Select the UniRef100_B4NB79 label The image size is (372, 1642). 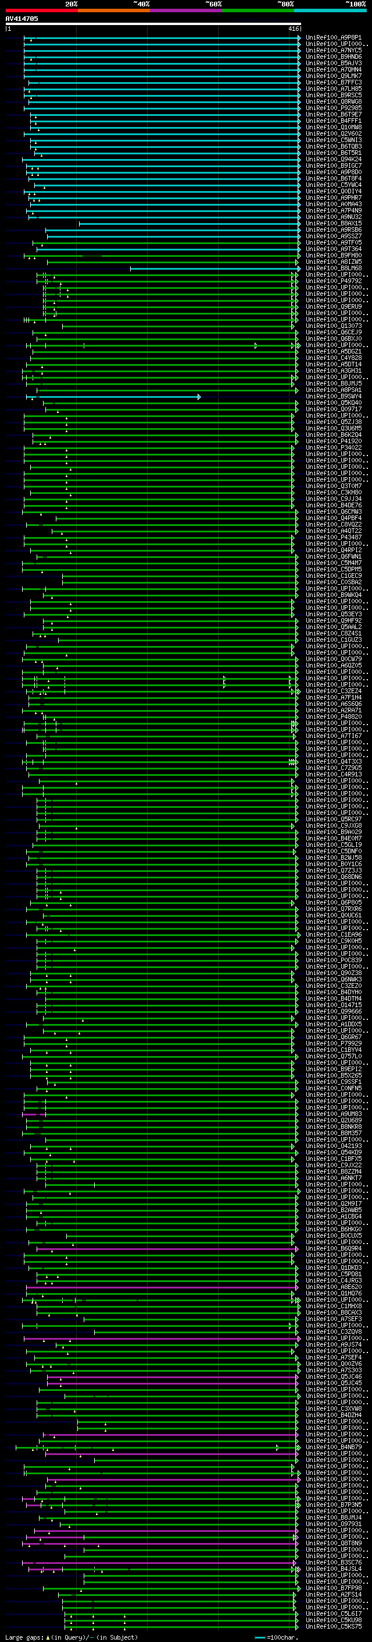point(334,1447)
